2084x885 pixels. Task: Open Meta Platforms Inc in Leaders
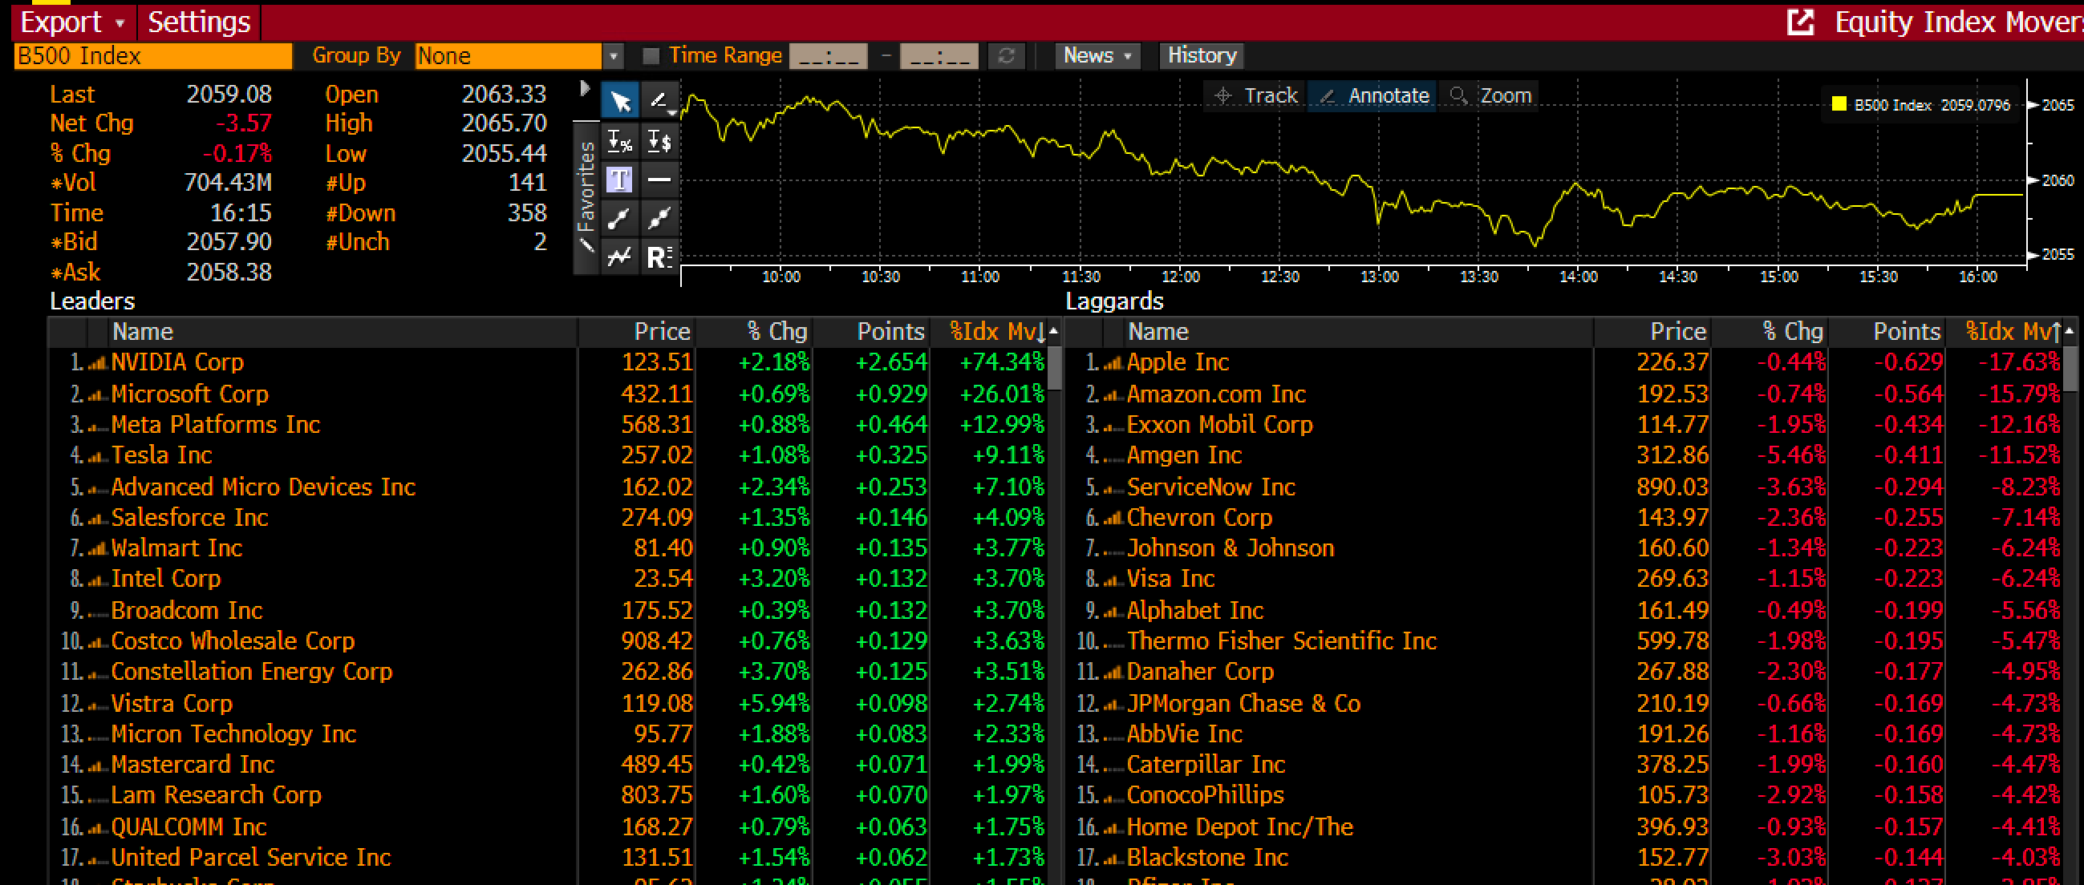215,425
